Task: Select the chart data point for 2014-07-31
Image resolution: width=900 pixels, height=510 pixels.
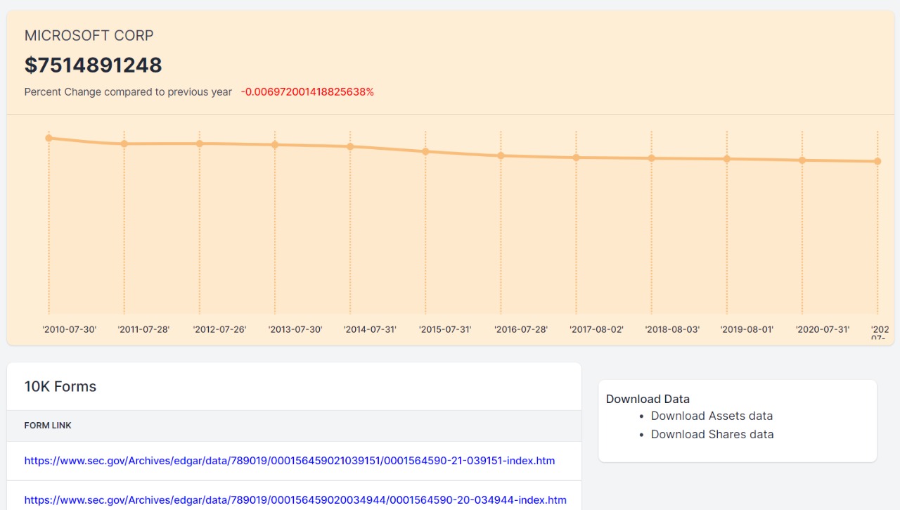Action: tap(350, 146)
